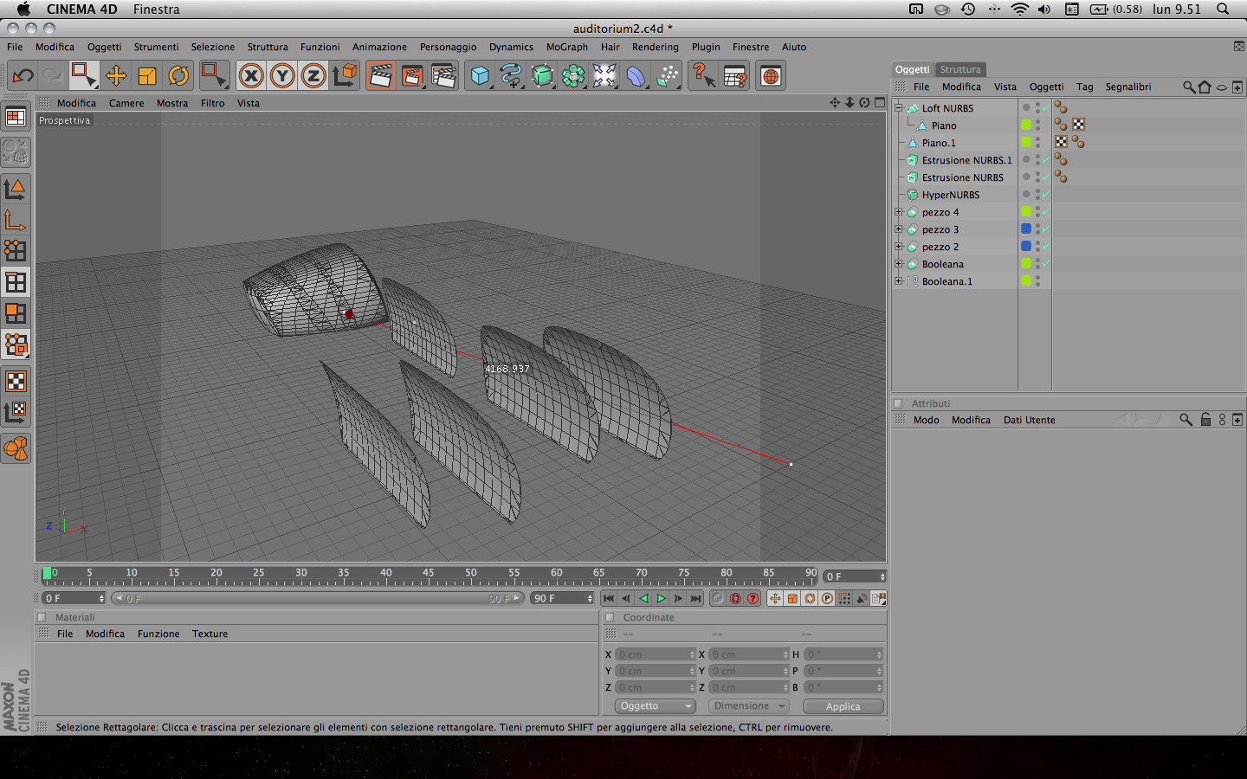The width and height of the screenshot is (1247, 779).
Task: Select the Rotate tool in top toolbar
Action: (x=178, y=76)
